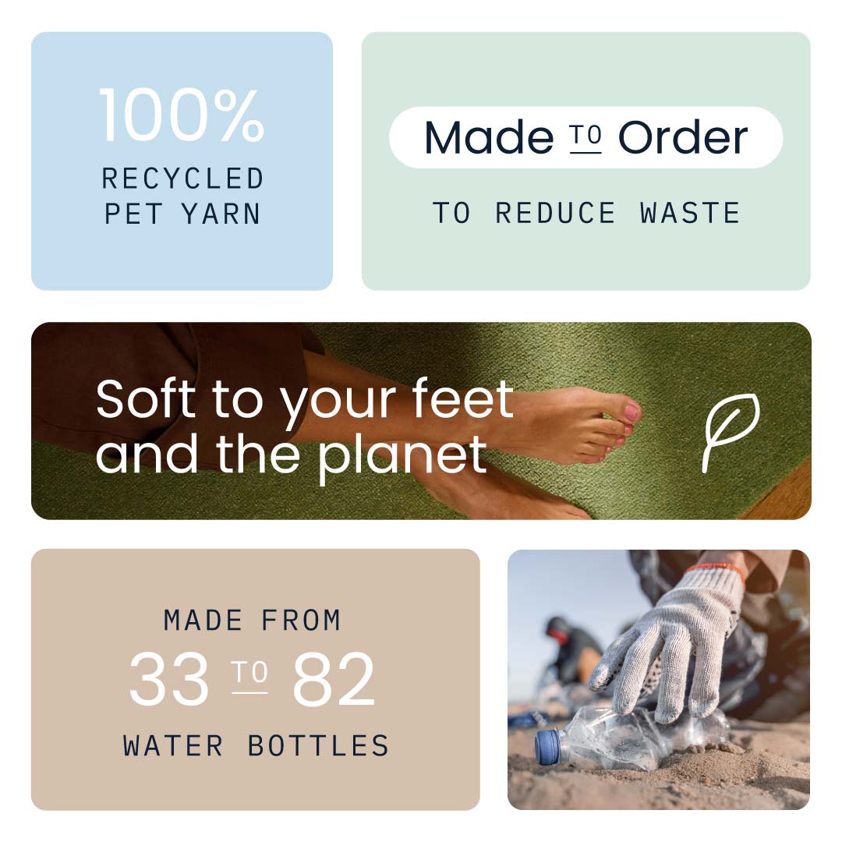Viewport: 842px width, 842px height.
Task: Click the WATER BOTTLES caption
Action: pyautogui.click(x=256, y=746)
